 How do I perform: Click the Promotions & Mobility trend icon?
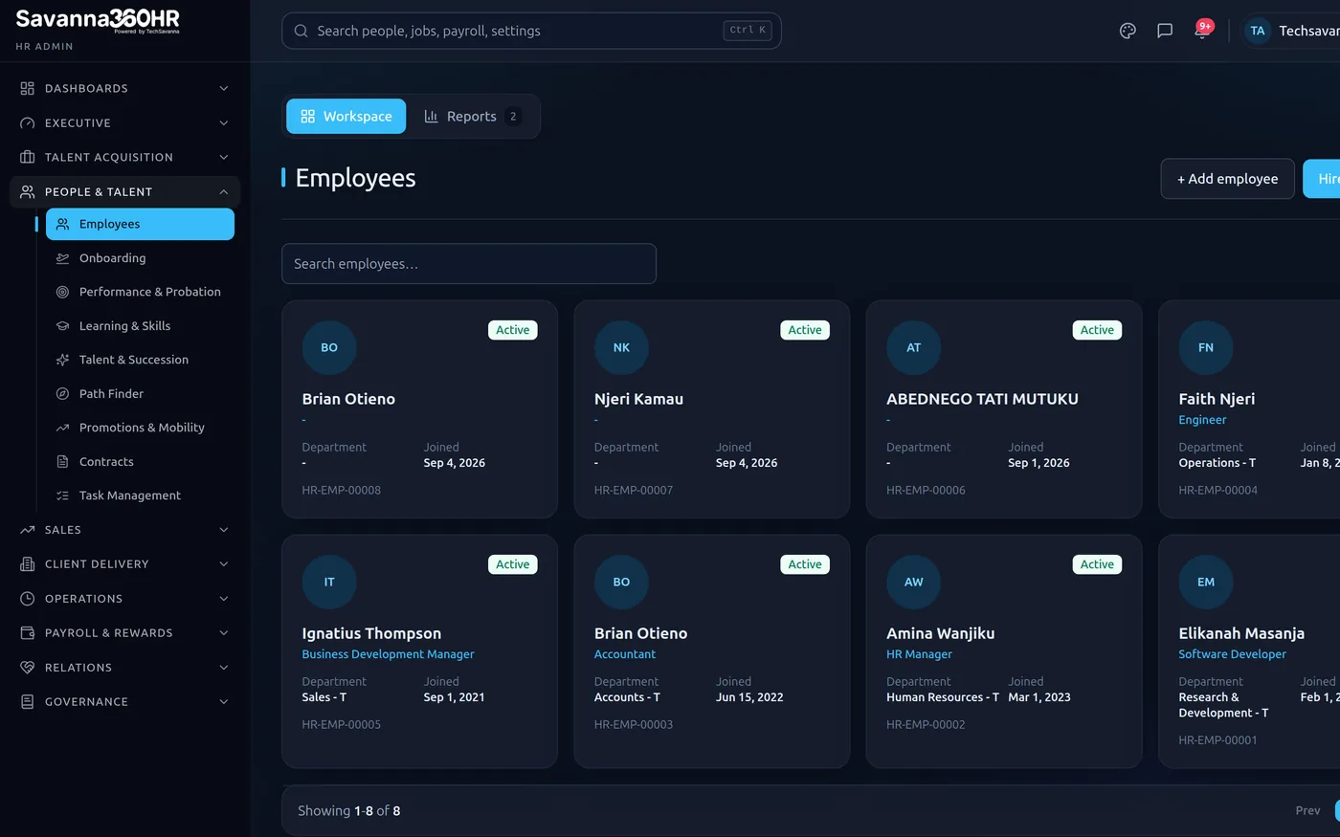click(62, 428)
